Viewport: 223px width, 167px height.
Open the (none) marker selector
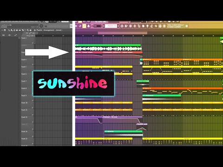click(x=59, y=30)
